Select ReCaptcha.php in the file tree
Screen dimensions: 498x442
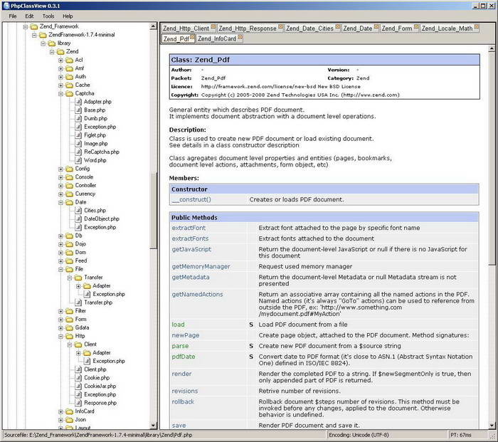(x=101, y=152)
